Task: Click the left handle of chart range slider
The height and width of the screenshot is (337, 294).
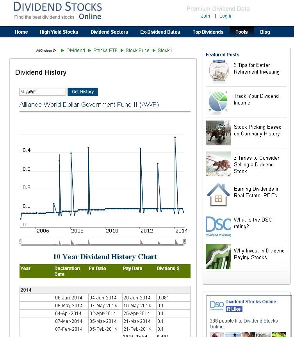Action: point(20,241)
